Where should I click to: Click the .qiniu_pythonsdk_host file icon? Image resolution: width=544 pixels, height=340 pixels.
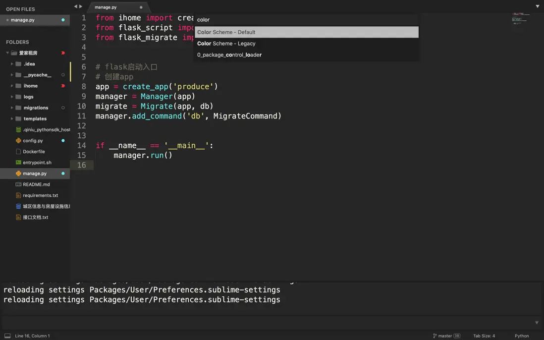coord(18,129)
